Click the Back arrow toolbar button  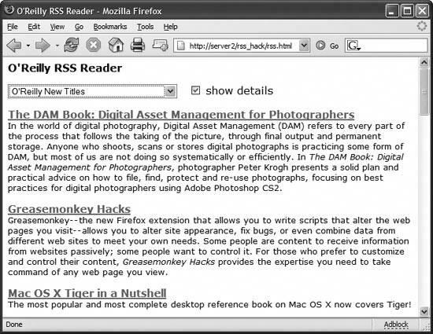14,46
